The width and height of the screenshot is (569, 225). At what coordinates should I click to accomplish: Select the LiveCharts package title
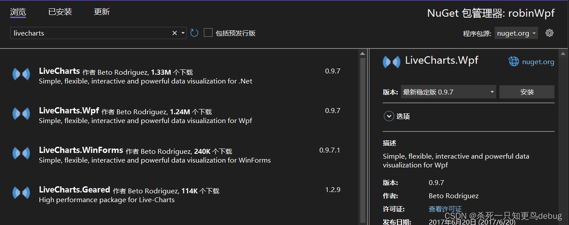coord(60,71)
